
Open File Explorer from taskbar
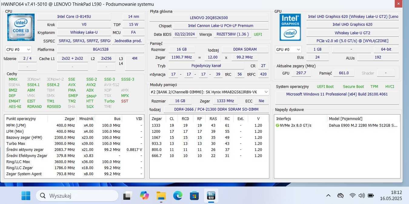click(161, 196)
